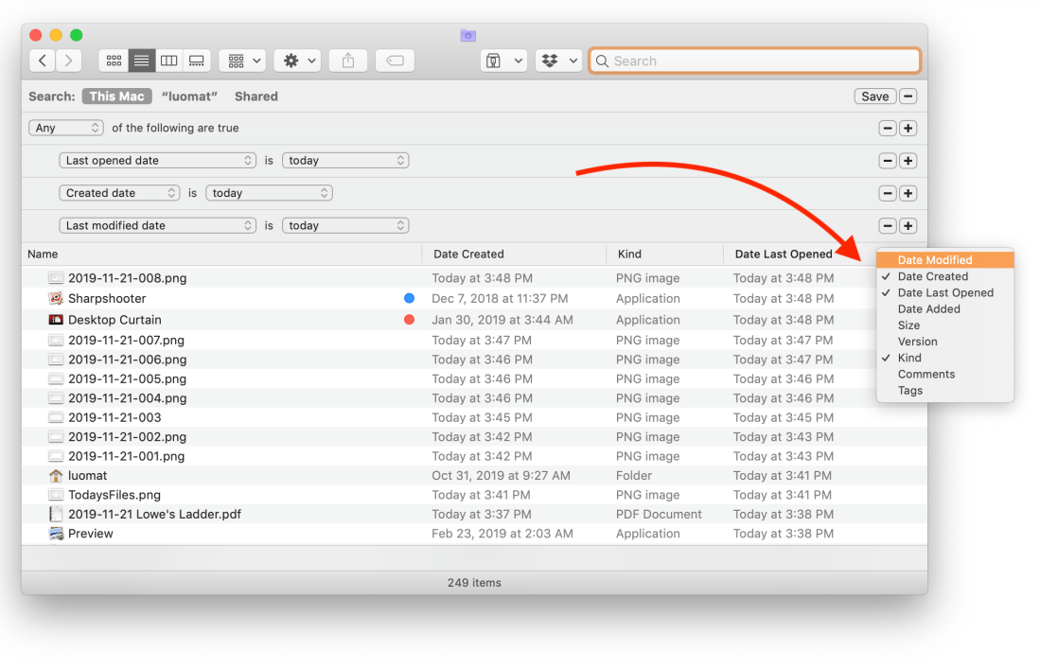The height and width of the screenshot is (668, 1040).
Task: Open the Group By toolbar dropdown
Action: click(x=242, y=61)
